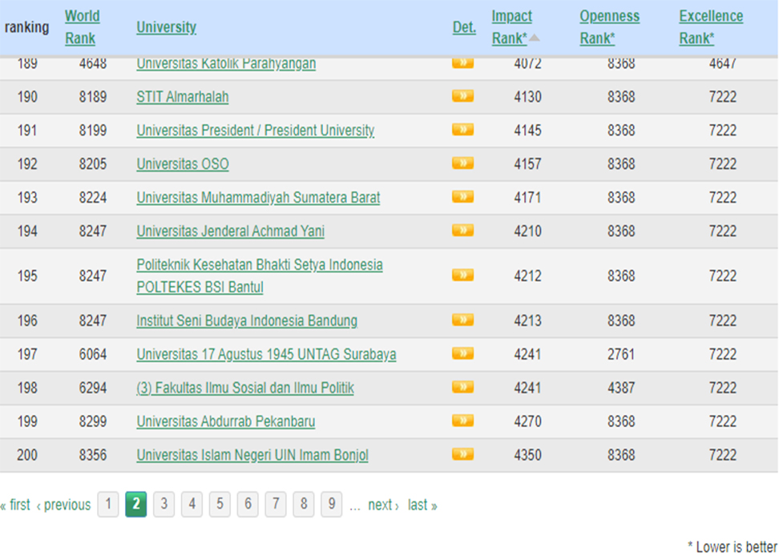The image size is (779, 556).
Task: Open Universitas 17 Agustus 1945 UNTAG Surabaya
Action: tap(266, 354)
